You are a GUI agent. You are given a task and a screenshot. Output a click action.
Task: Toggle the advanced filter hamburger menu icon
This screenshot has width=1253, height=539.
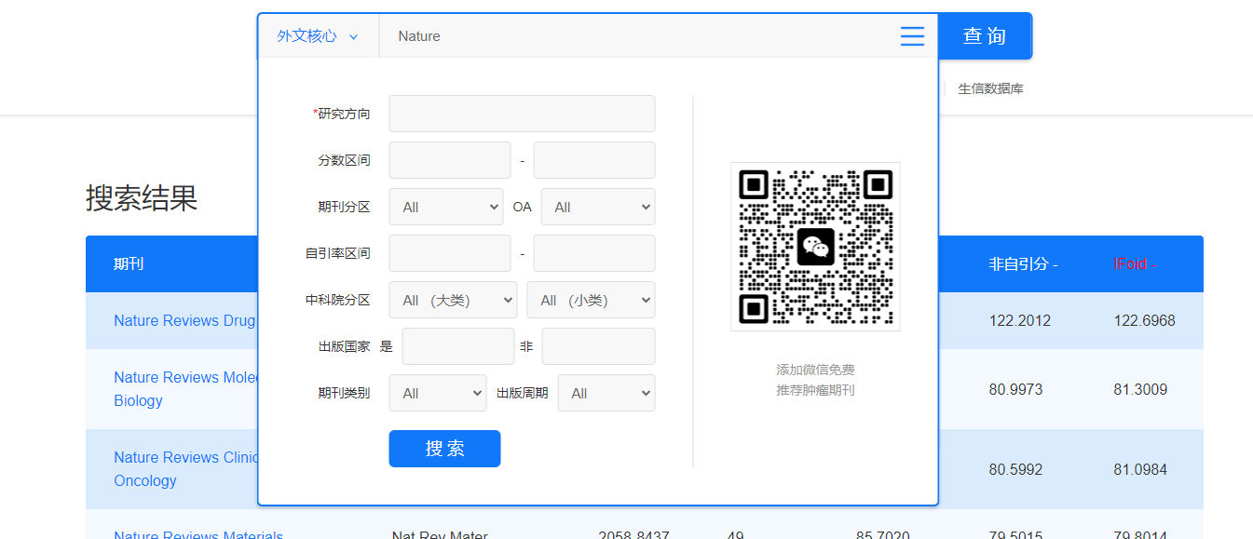point(912,36)
